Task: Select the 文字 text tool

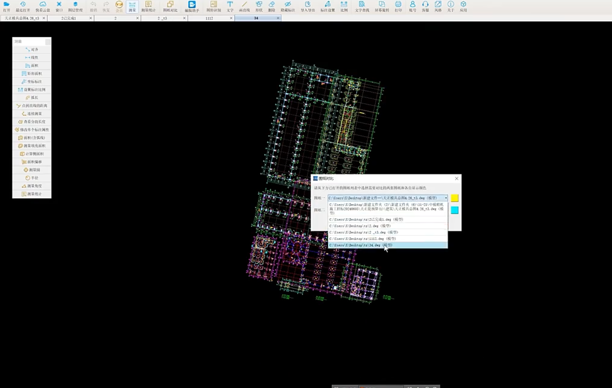Action: (230, 6)
